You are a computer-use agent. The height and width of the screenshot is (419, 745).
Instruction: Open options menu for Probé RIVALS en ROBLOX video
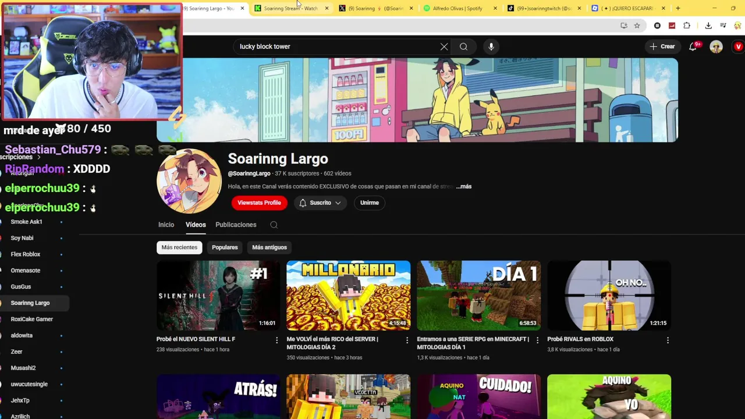(x=668, y=340)
